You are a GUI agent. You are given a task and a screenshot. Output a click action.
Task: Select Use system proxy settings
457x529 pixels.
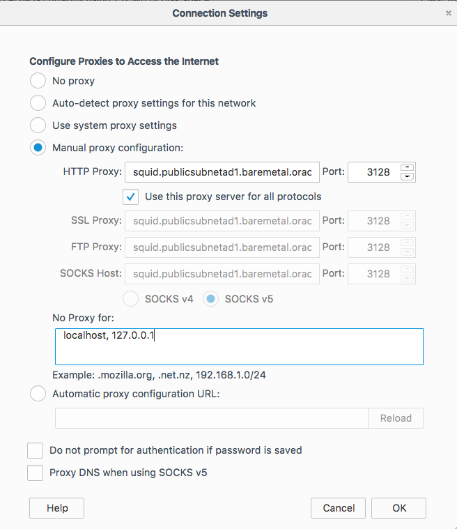[x=38, y=125]
